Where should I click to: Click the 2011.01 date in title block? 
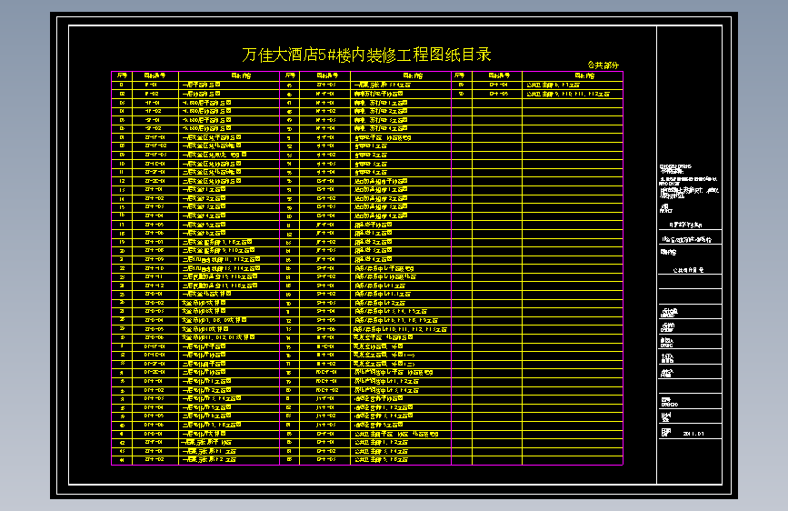(693, 434)
